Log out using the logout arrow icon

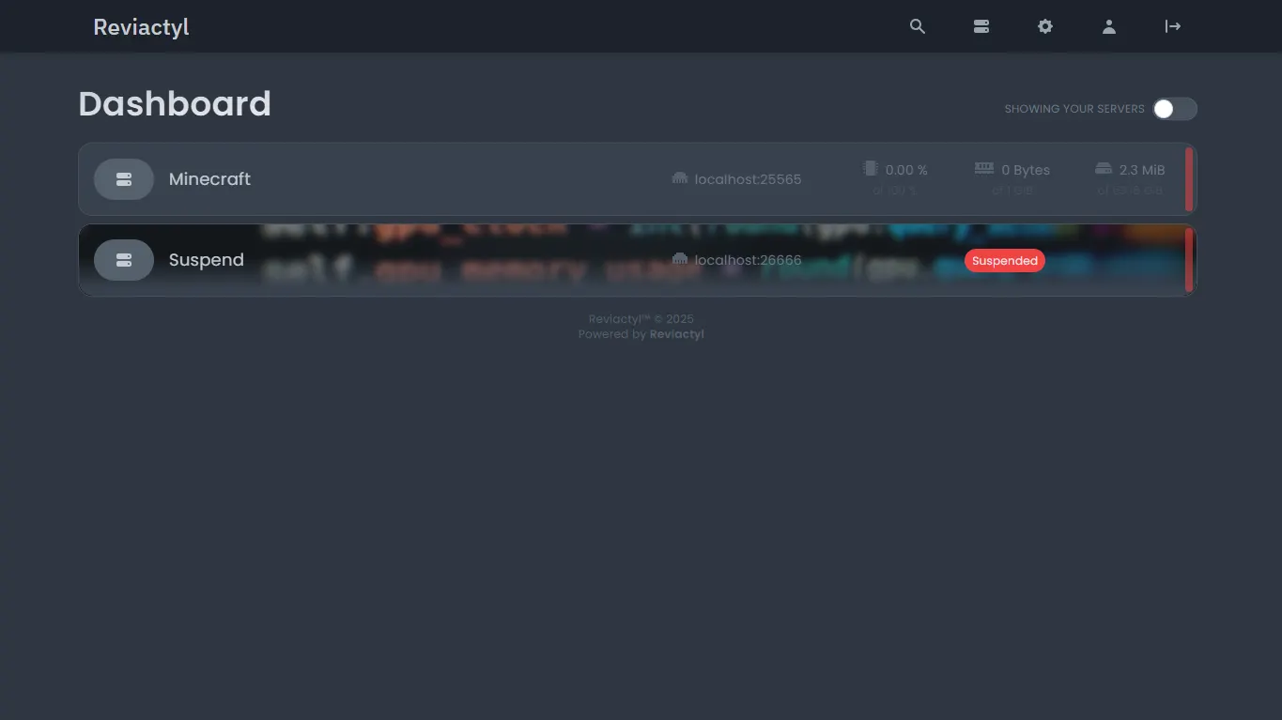(1172, 26)
